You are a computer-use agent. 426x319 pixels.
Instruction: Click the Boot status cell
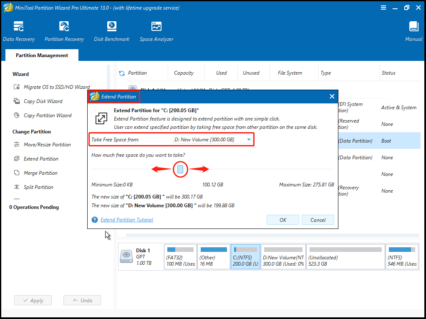pos(386,141)
